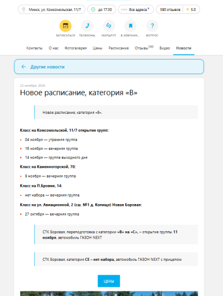Click the blue ЦЕНЫ button

(109, 281)
